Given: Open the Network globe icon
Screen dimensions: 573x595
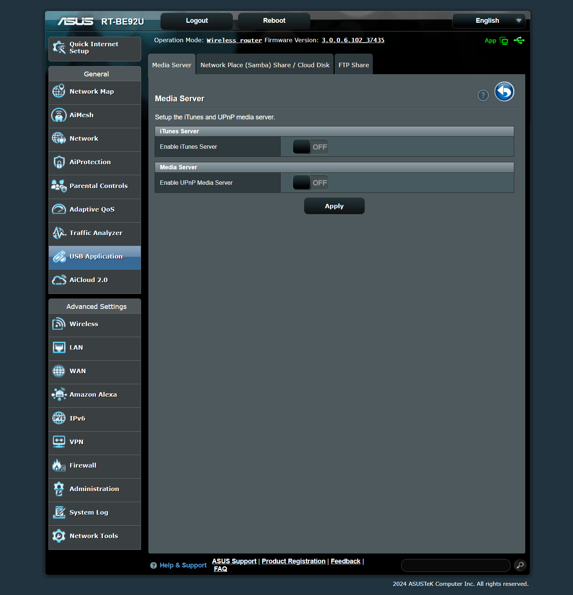Looking at the screenshot, I should pyautogui.click(x=59, y=138).
